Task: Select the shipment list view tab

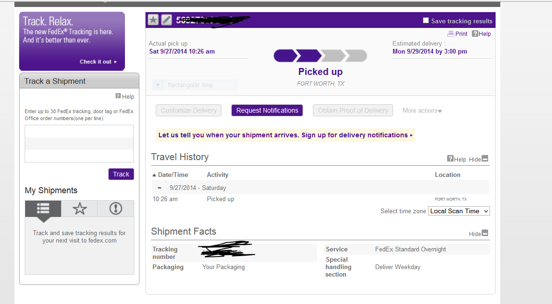Action: [x=43, y=209]
